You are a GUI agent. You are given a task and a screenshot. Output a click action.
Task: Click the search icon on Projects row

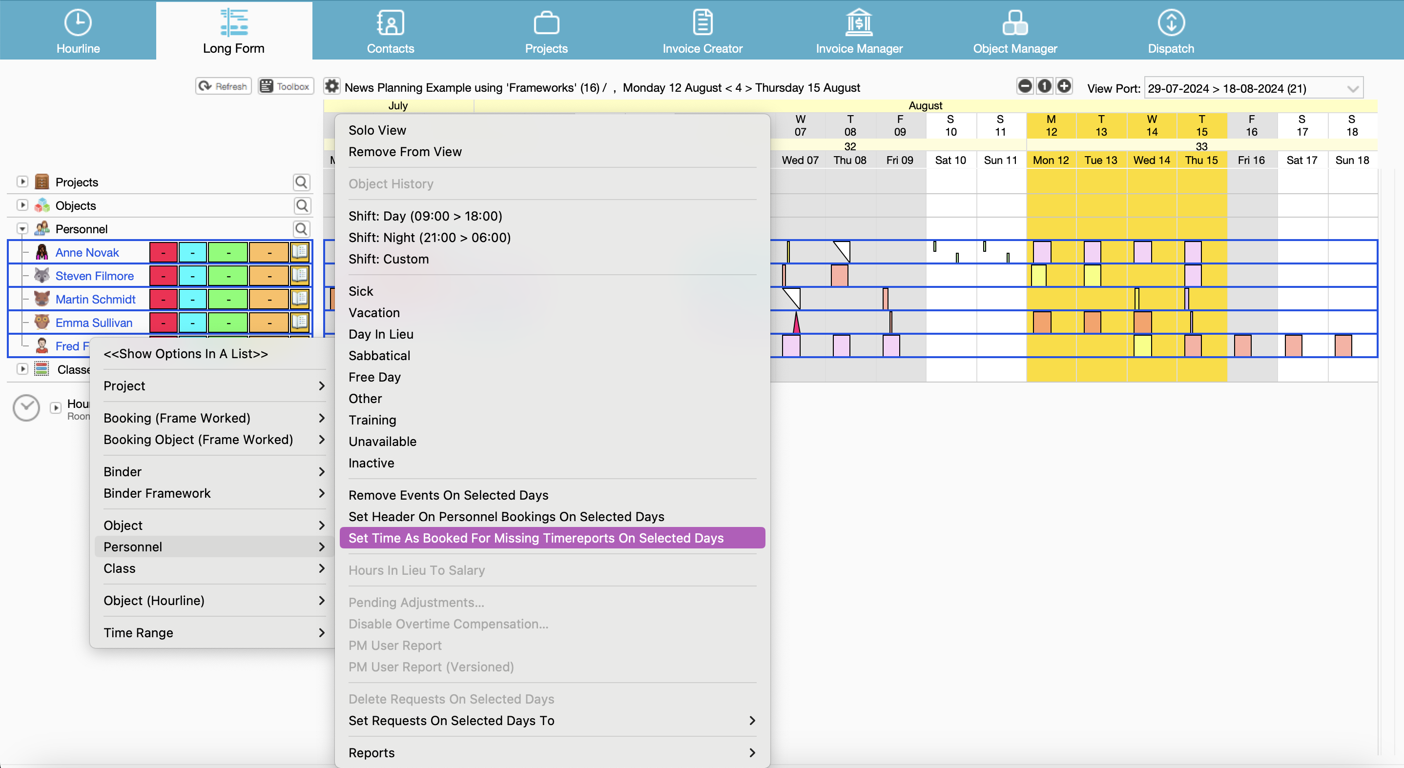301,182
